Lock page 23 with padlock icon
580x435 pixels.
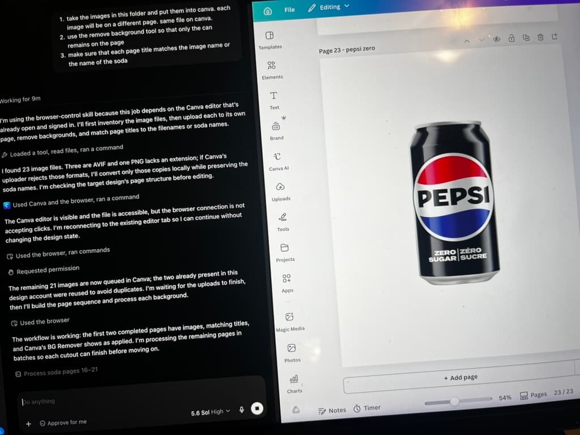pyautogui.click(x=511, y=38)
